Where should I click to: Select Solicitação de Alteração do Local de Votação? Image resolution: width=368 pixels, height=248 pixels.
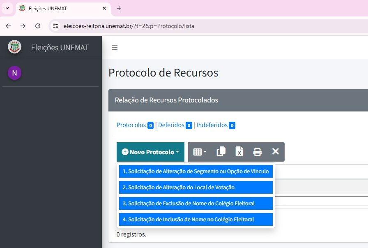196,187
